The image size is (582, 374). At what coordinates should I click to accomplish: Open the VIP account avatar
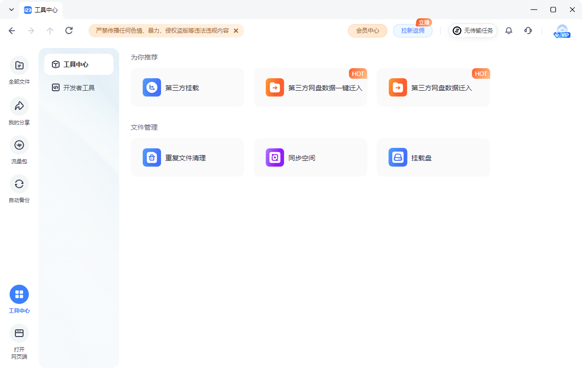coord(561,30)
